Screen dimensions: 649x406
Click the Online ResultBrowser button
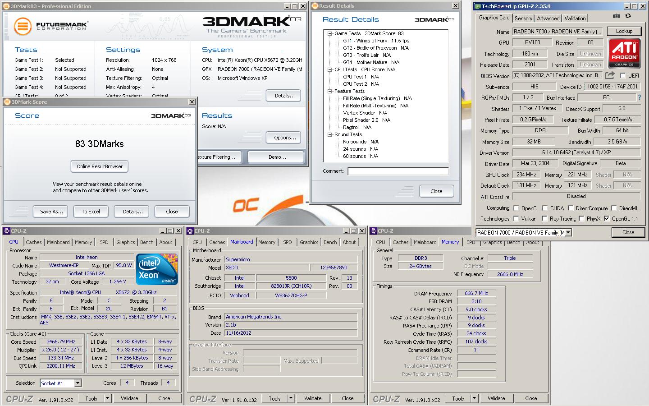coord(100,166)
